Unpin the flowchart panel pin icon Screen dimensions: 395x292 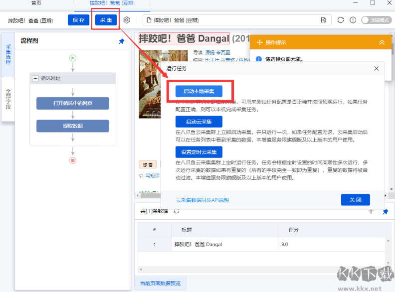(121, 41)
